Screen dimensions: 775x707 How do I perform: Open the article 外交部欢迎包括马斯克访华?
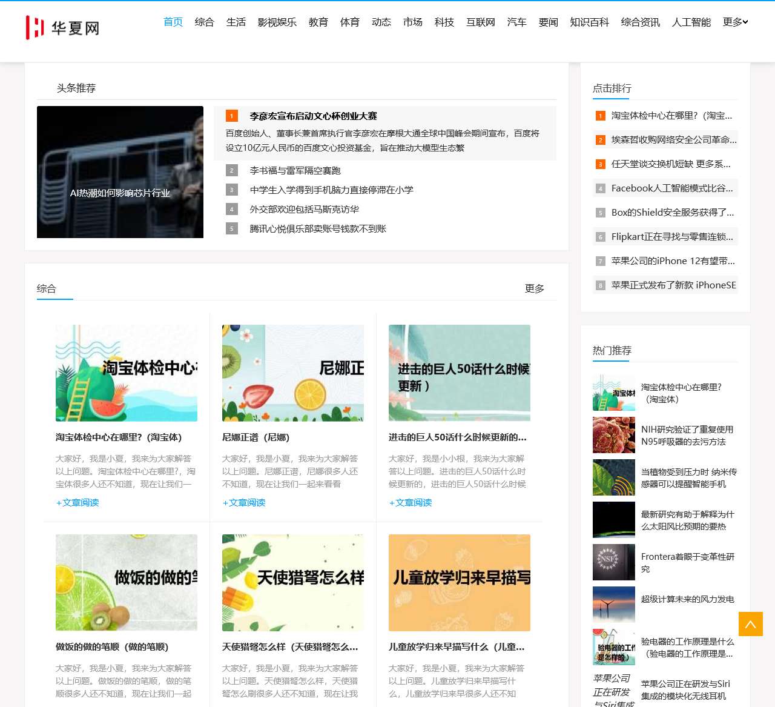point(303,209)
